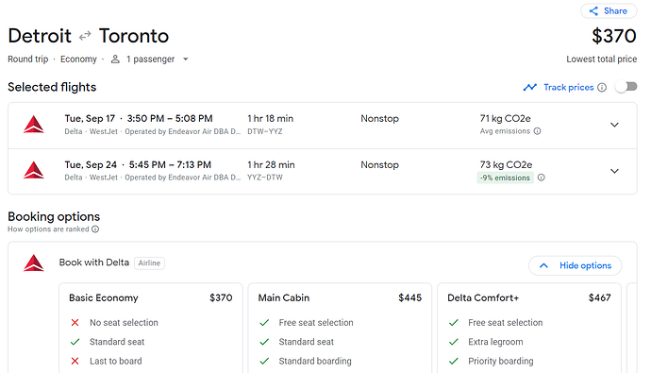Select the Basic Economy $370 fare card
Viewport: 651px width, 373px height.
click(x=151, y=328)
